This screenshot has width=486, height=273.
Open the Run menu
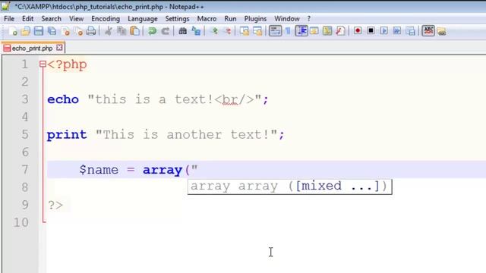pos(230,18)
